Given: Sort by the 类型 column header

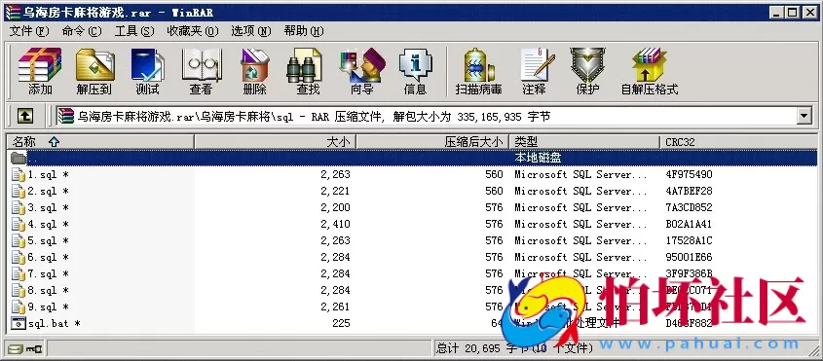Looking at the screenshot, I should (x=584, y=142).
